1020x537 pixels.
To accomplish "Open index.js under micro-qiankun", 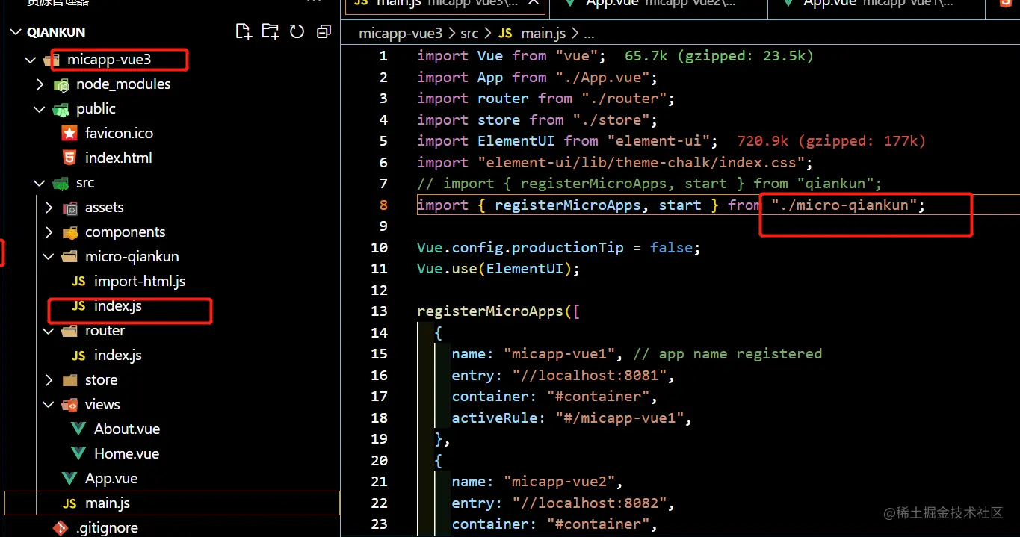I will 118,306.
